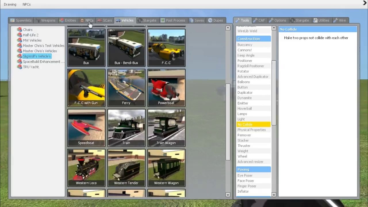Select SligWolf's Vehicle's in the category tree

[x=37, y=56]
